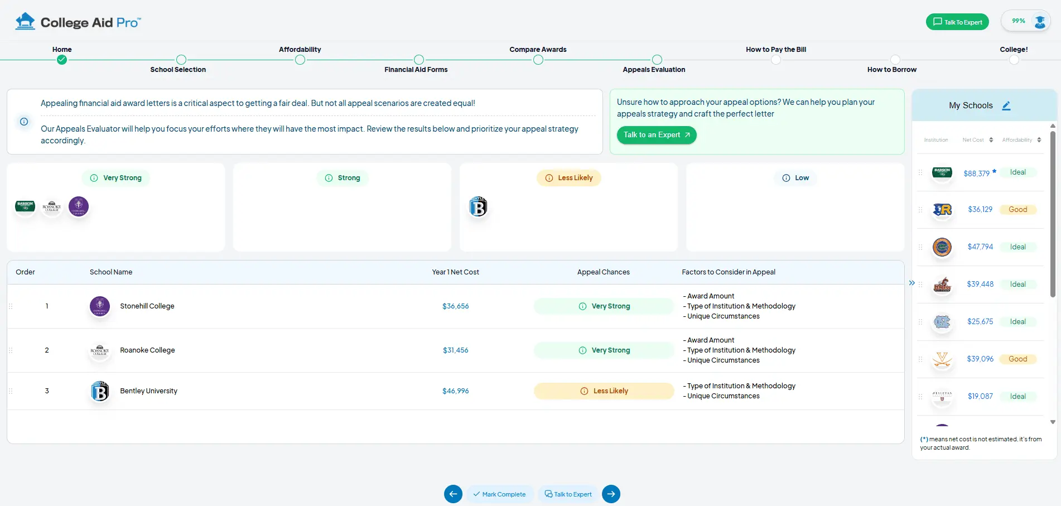This screenshot has height=506, width=1061.
Task: Click Roanoke College school name
Action: (x=147, y=350)
